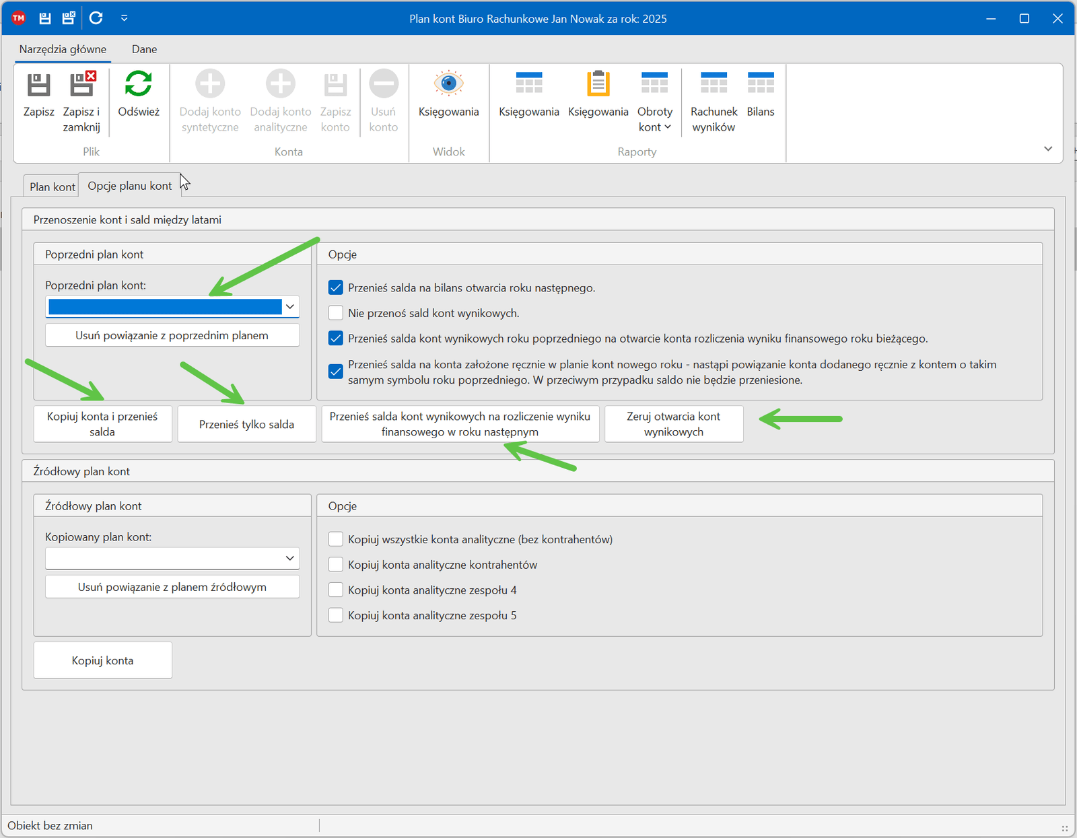
Task: Click Przenieś tylko salda button
Action: 246,424
